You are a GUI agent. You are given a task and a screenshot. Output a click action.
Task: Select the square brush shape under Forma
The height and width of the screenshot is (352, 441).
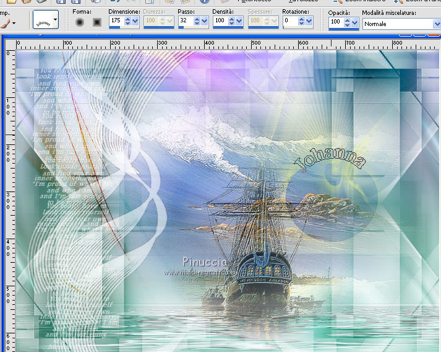coord(97,22)
